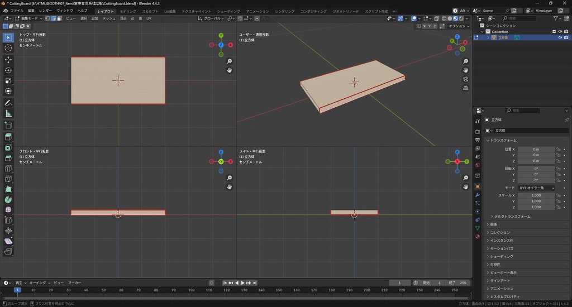Expand the デルタトランスフォーム section
The width and height of the screenshot is (572, 307).
point(511,217)
